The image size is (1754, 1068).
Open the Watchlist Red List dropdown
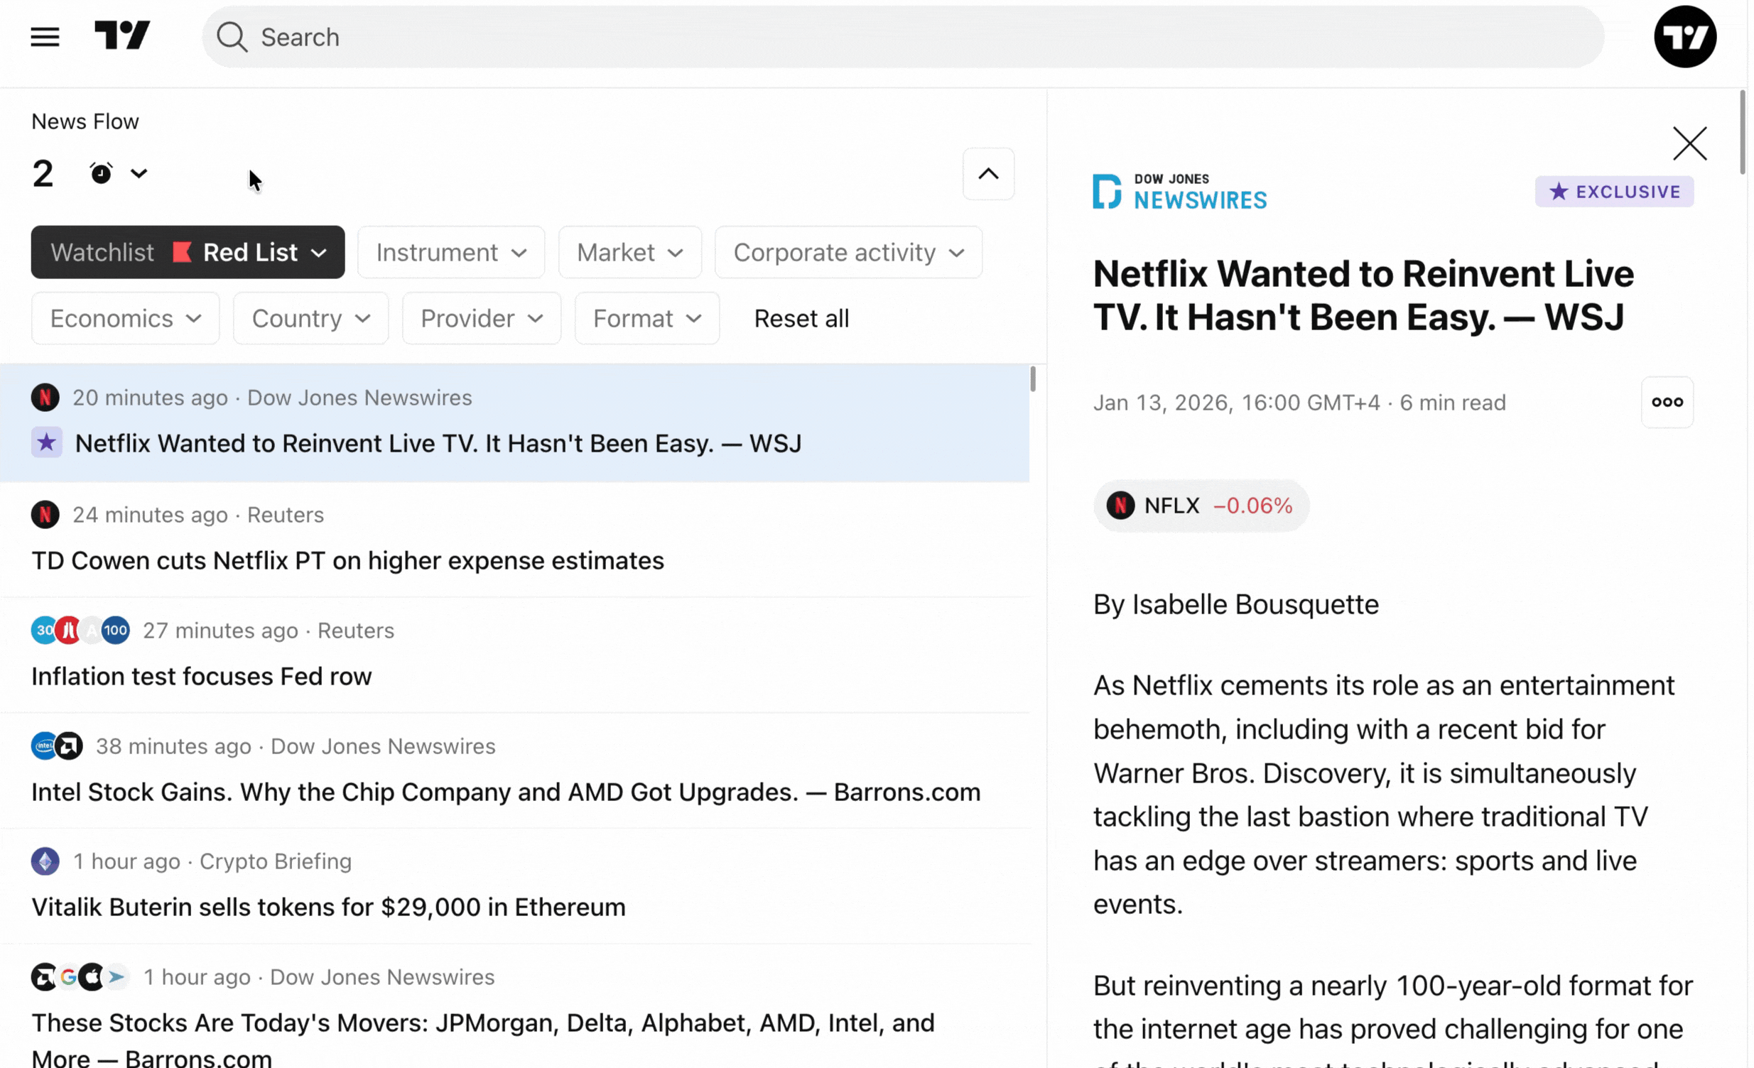click(188, 253)
